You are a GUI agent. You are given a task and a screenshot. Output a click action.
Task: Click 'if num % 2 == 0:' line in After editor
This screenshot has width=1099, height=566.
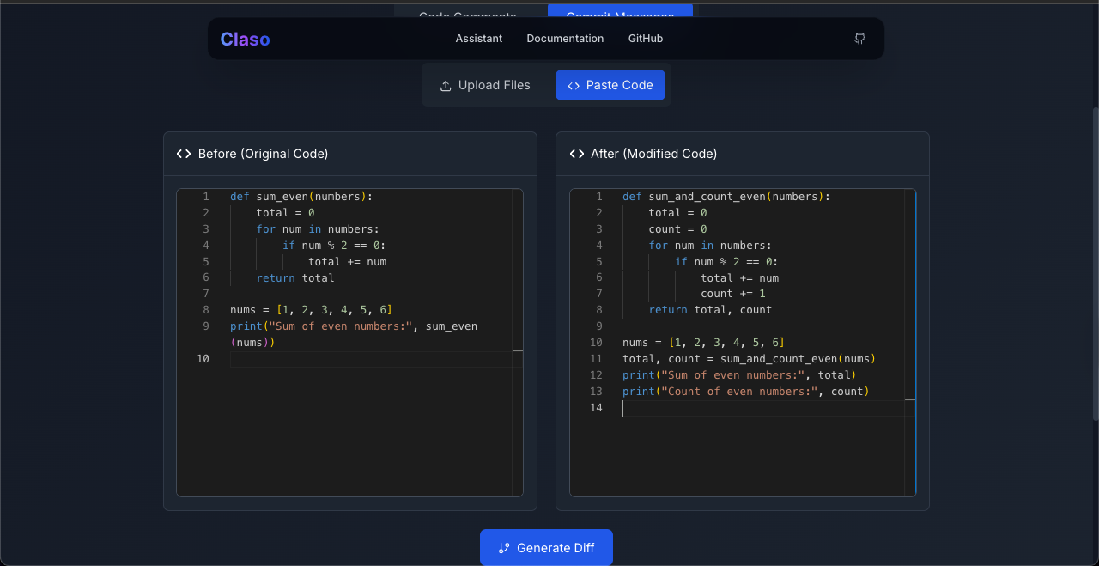point(726,262)
